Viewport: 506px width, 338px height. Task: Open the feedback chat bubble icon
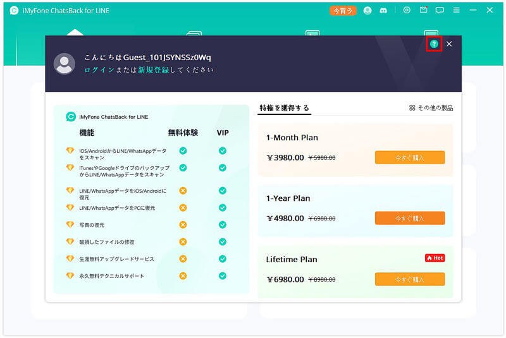click(440, 10)
